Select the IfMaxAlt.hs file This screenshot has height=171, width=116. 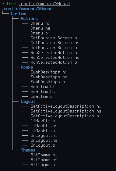tap(44, 126)
